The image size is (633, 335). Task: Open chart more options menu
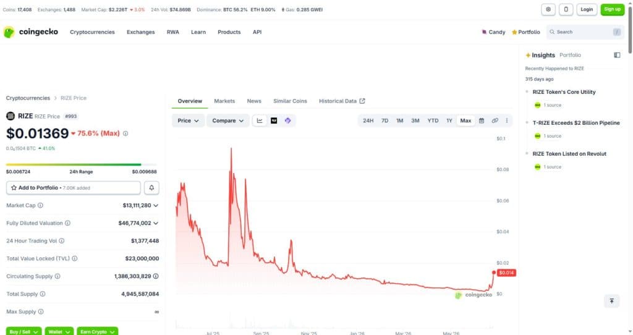click(x=507, y=121)
